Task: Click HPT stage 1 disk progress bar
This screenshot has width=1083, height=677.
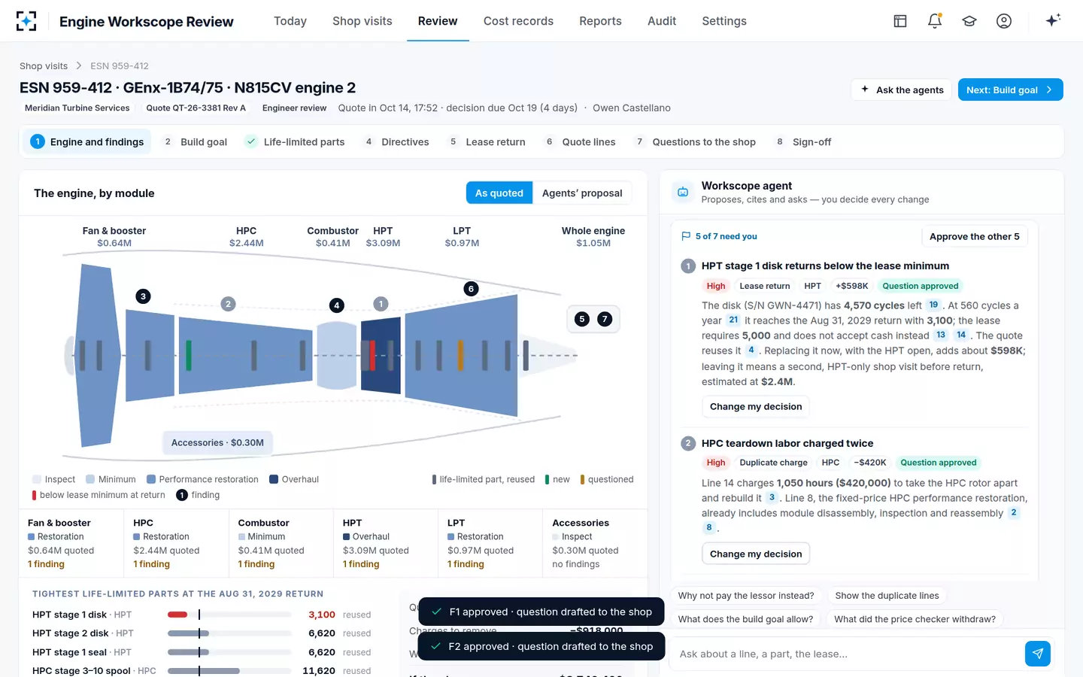Action: pyautogui.click(x=229, y=615)
